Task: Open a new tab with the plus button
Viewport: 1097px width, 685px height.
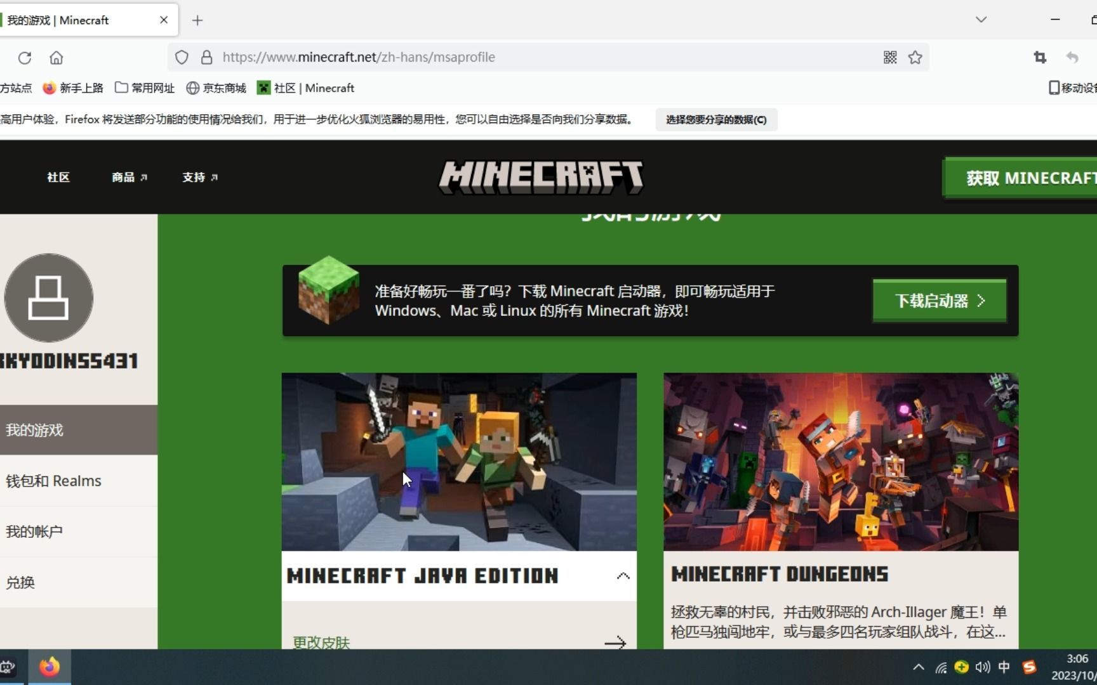Action: click(197, 20)
